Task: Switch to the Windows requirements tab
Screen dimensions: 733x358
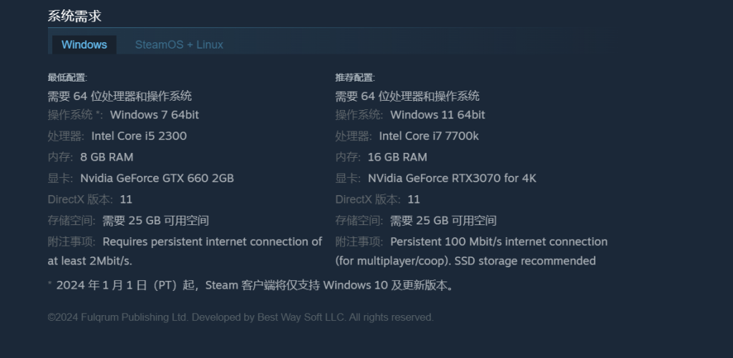Action: [x=84, y=45]
